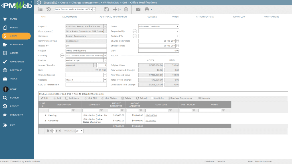Go to Home via avatar icon
292x164 pixels.
[6, 89]
